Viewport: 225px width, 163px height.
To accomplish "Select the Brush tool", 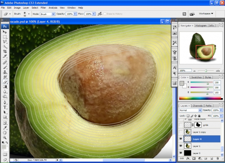I will 5,67.
